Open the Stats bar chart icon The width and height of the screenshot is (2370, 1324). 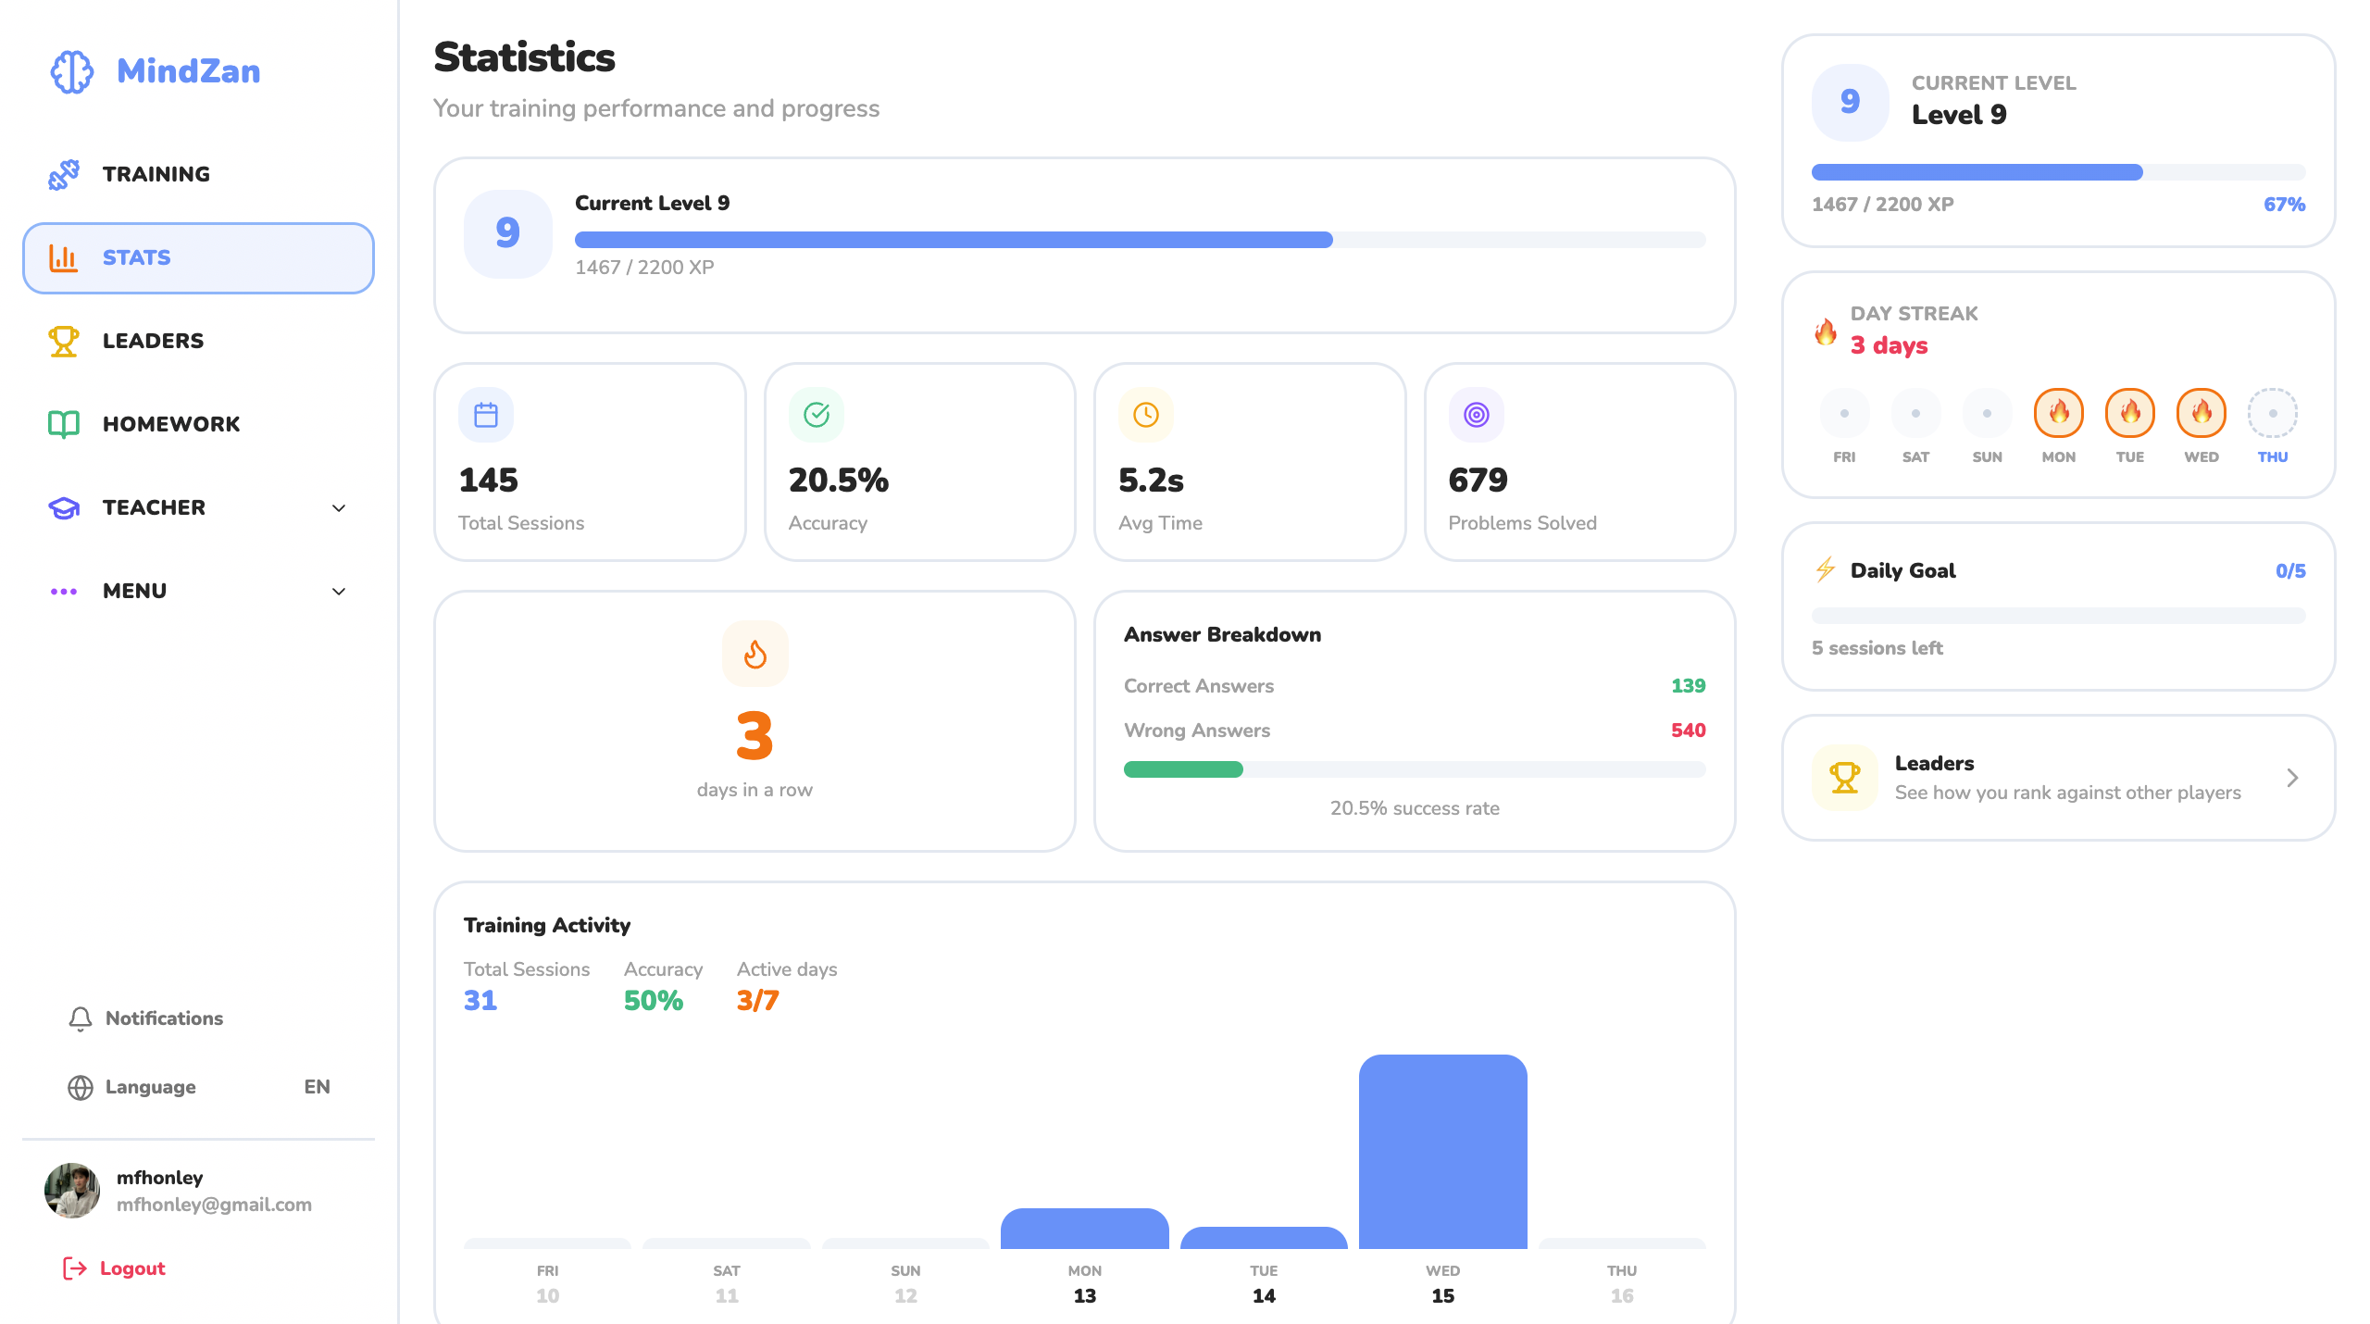63,257
